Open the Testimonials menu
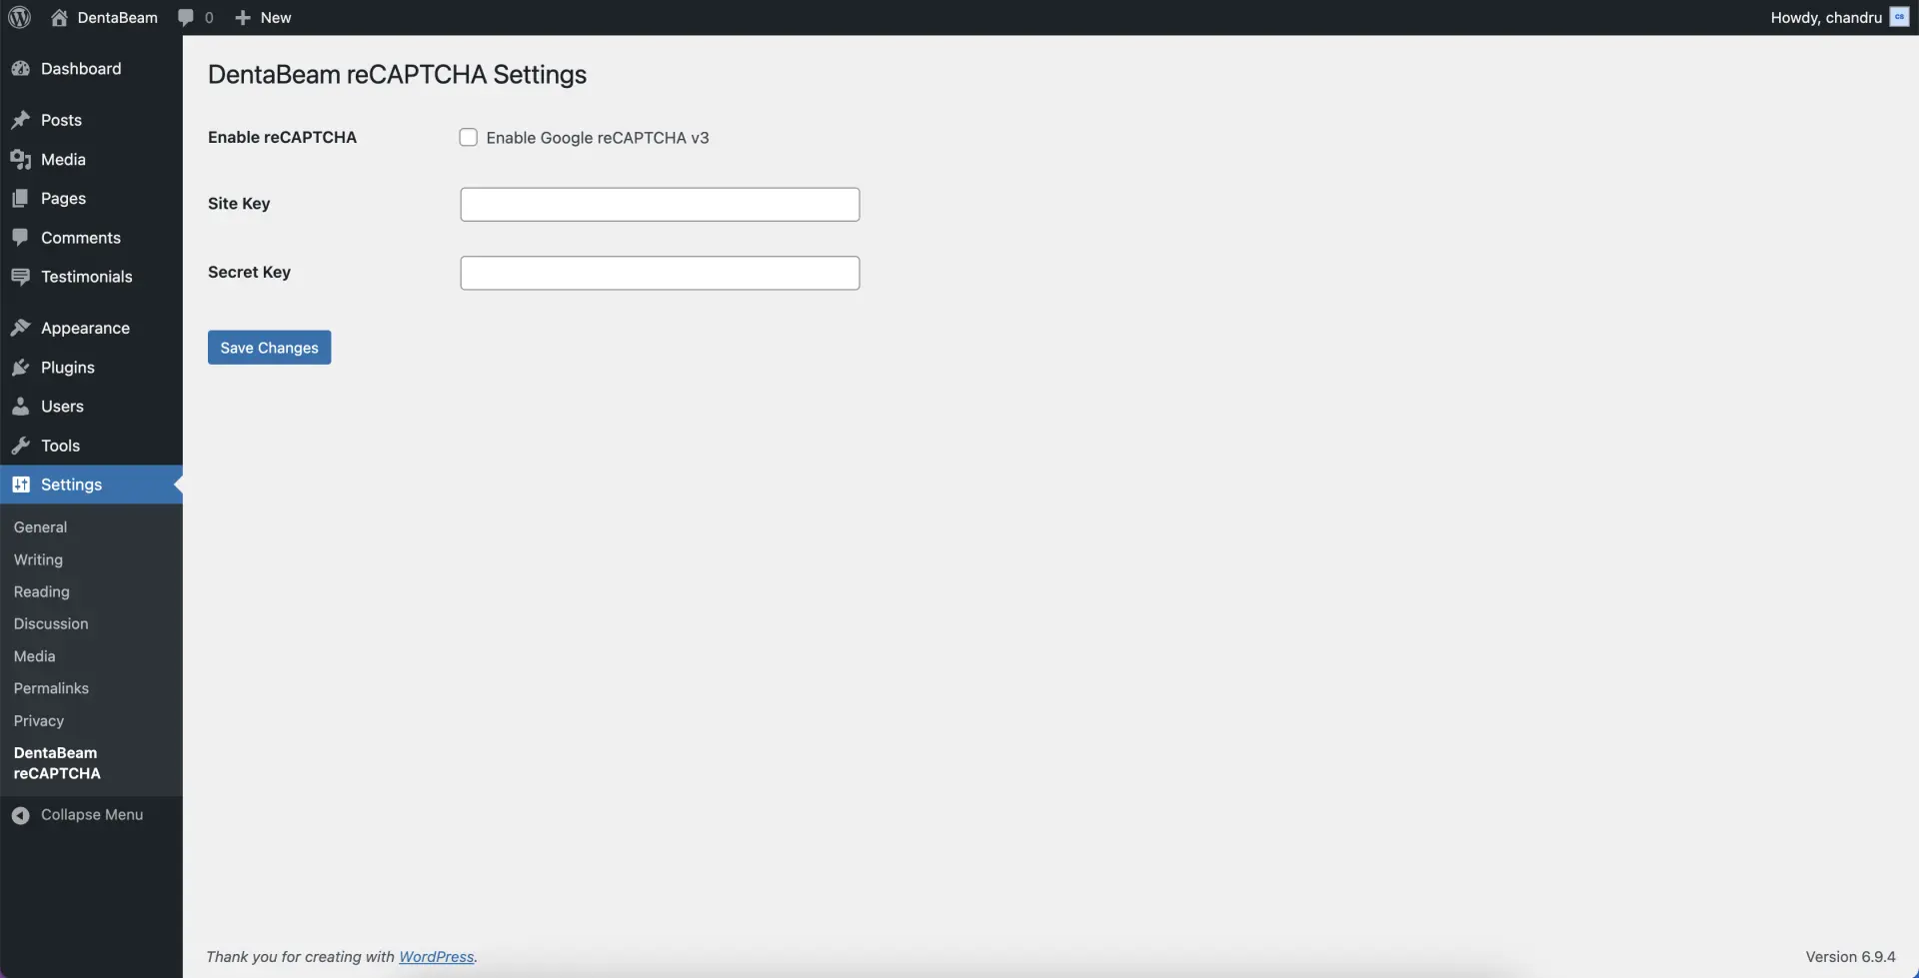The height and width of the screenshot is (978, 1919). coord(91,277)
